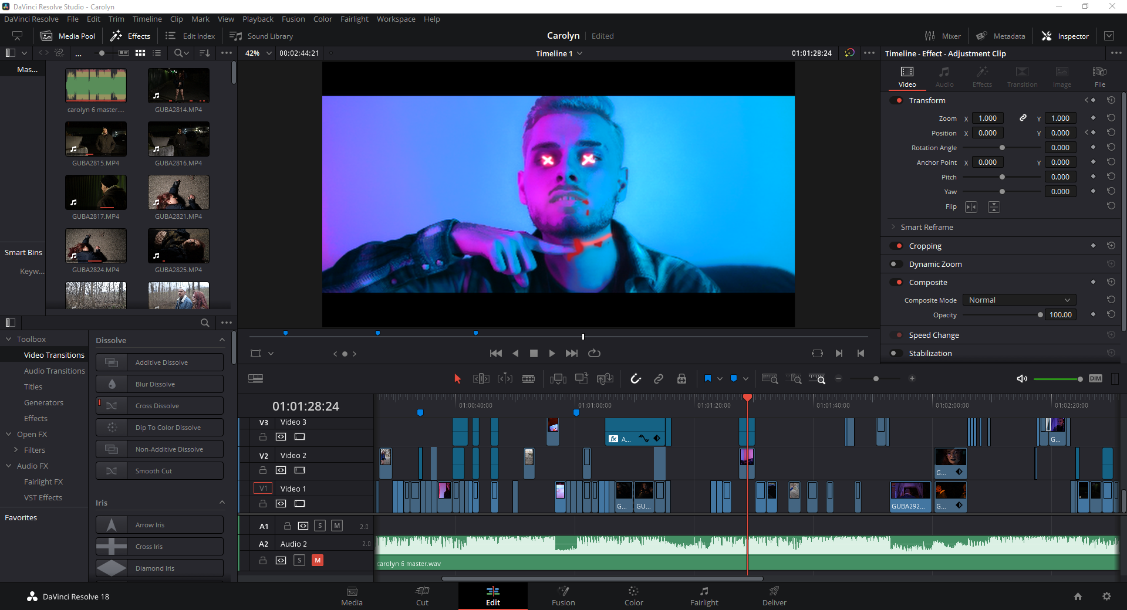Open the Composite Mode dropdown
The image size is (1127, 610).
tap(1019, 300)
